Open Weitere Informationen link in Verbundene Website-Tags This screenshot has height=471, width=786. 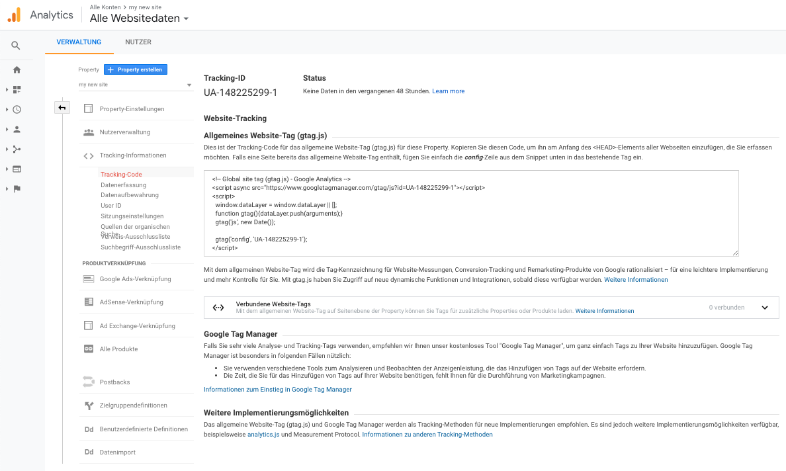[605, 311]
